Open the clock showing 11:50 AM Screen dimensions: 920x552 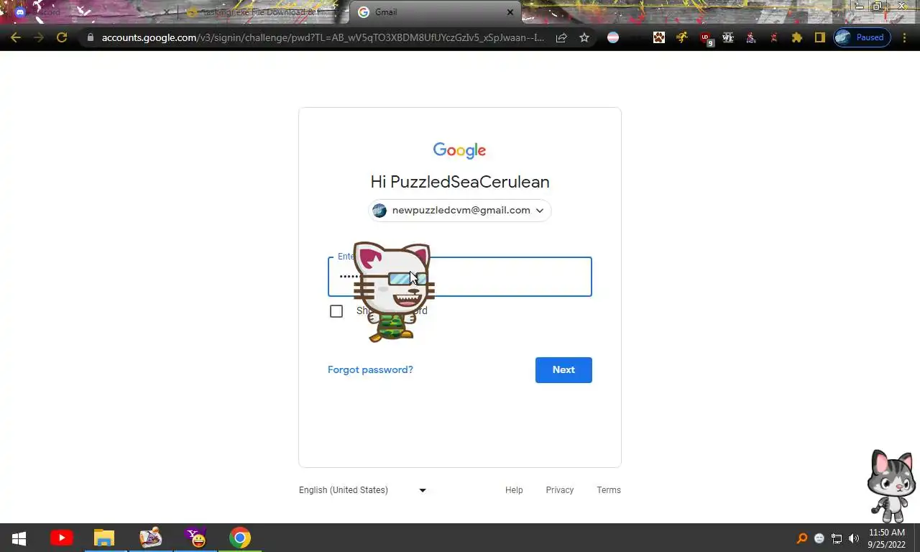887,538
